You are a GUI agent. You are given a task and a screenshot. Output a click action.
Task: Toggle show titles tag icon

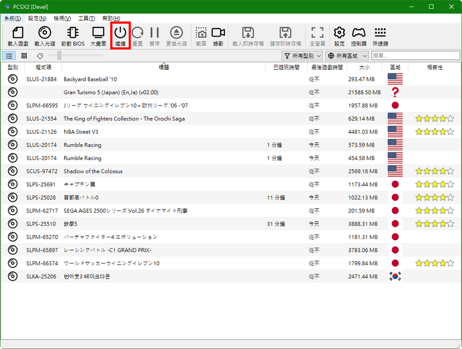[x=40, y=56]
